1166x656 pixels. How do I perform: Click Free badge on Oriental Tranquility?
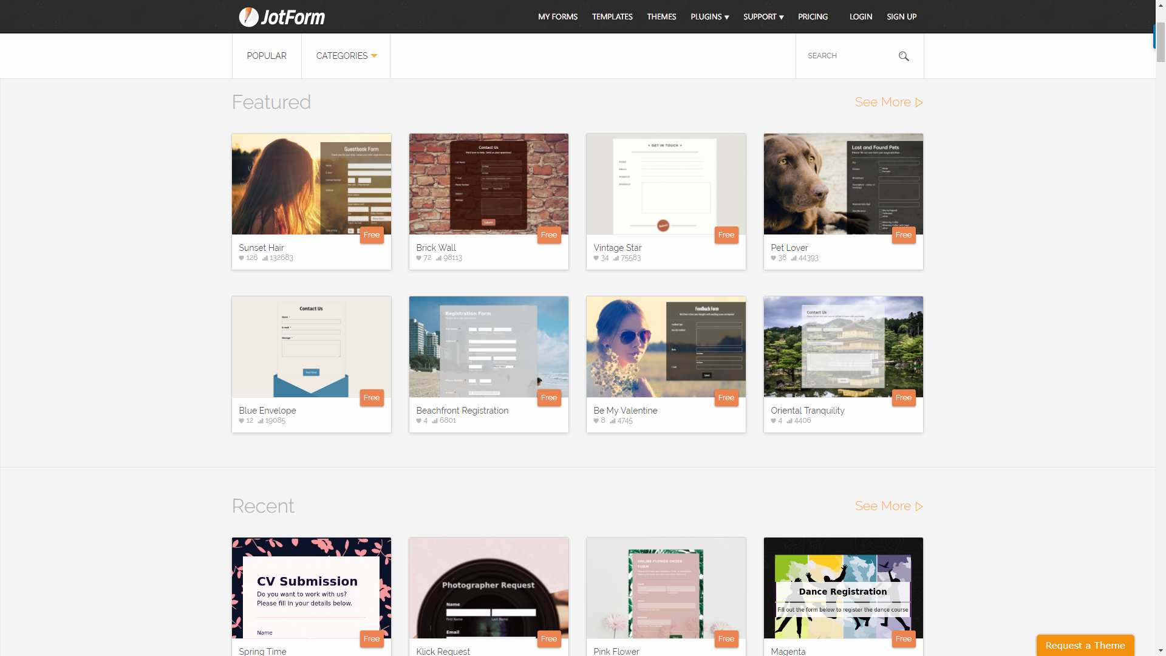coord(904,398)
